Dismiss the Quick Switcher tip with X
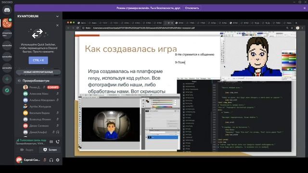 57,25
